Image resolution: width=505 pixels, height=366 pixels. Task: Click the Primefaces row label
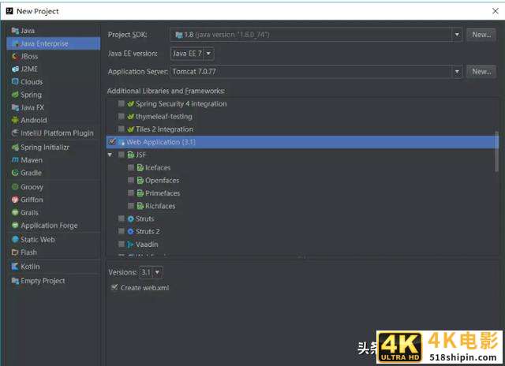point(163,193)
